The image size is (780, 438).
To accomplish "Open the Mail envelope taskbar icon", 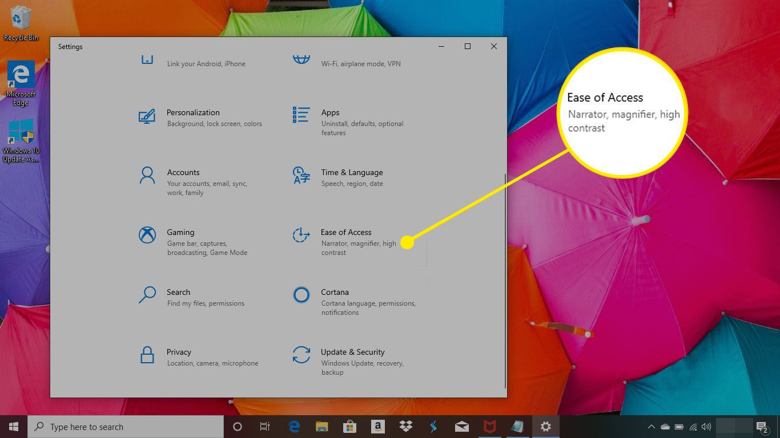I will 461,427.
